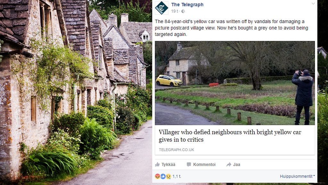Image resolution: width=328 pixels, height=185 pixels.
Task: Expand post options chevron at top right
Action: pos(313,4)
